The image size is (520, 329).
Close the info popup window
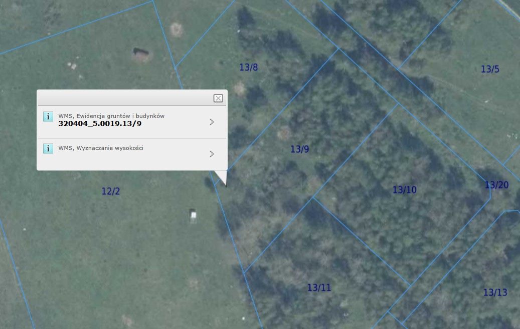pos(218,98)
